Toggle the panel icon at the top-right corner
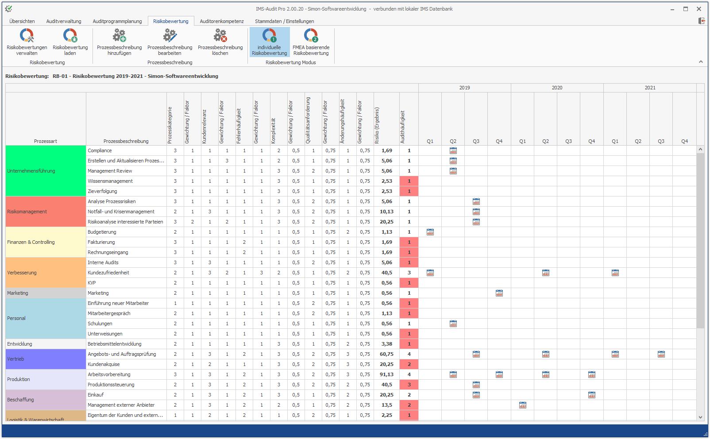Image resolution: width=710 pixels, height=439 pixels. tap(701, 21)
